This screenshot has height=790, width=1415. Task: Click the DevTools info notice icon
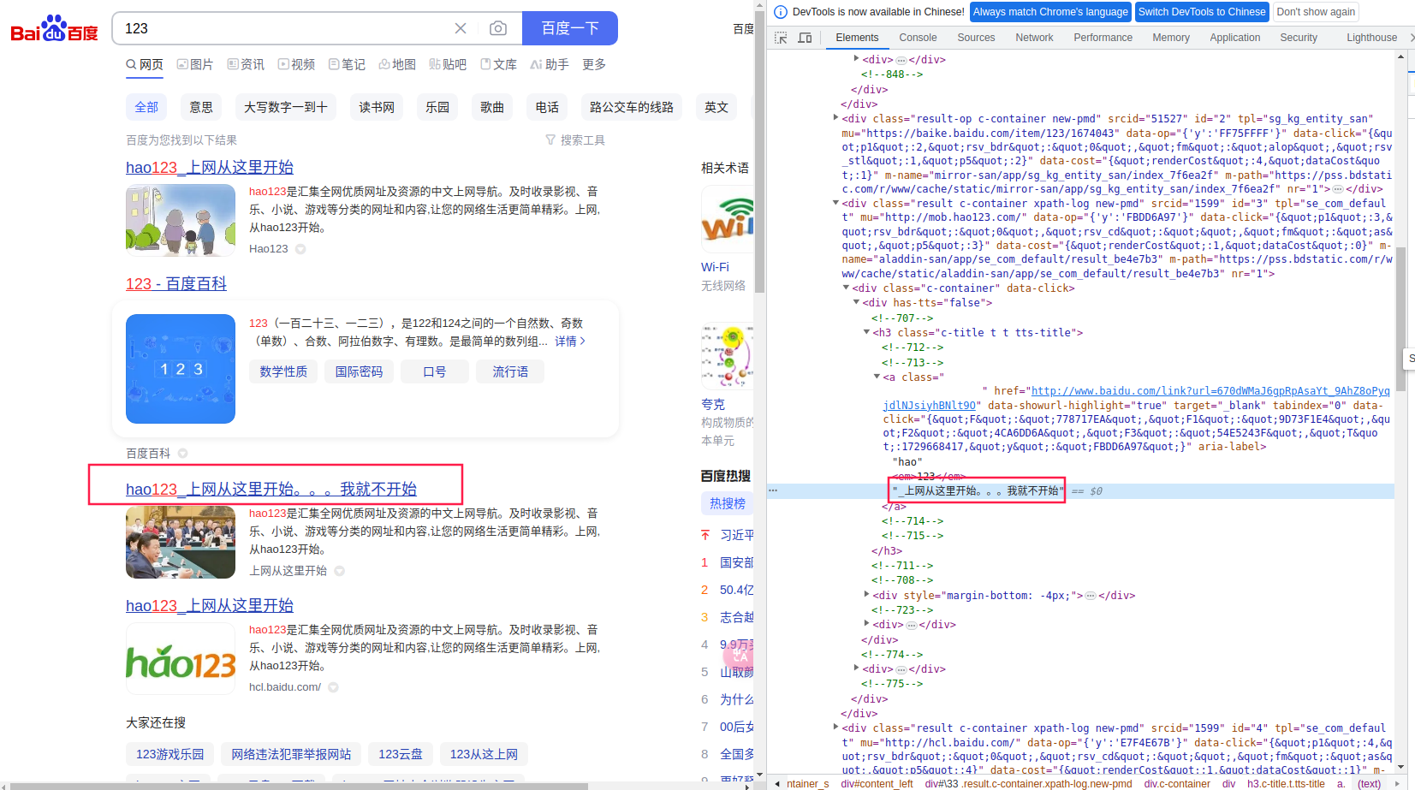pyautogui.click(x=781, y=12)
